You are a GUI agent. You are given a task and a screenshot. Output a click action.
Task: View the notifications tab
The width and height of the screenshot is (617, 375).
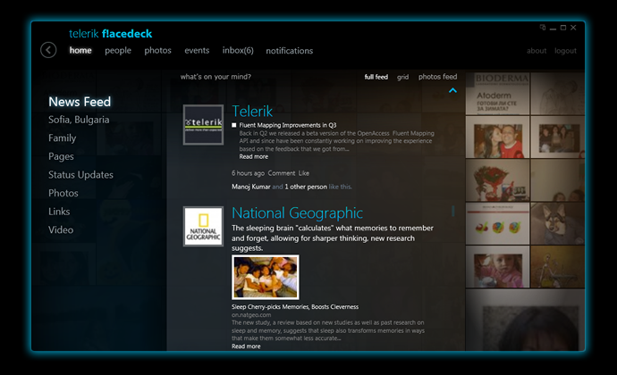289,51
